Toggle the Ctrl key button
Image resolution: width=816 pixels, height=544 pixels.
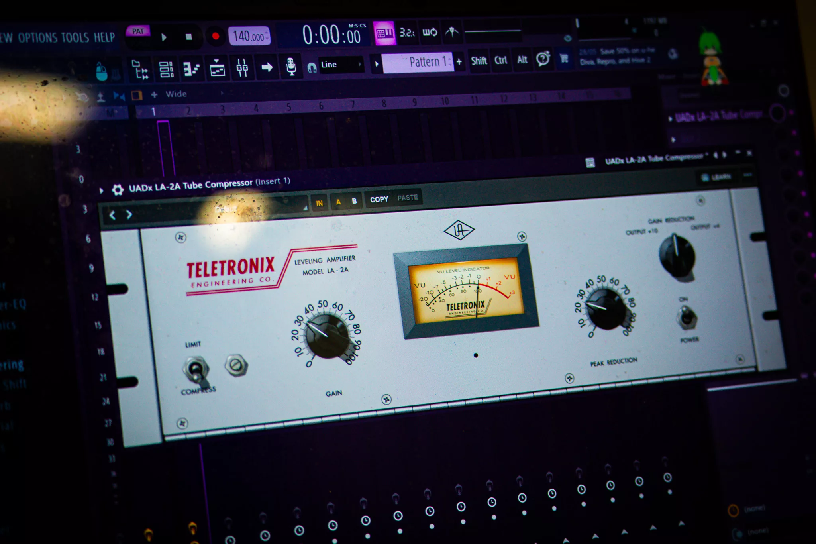[x=501, y=60]
